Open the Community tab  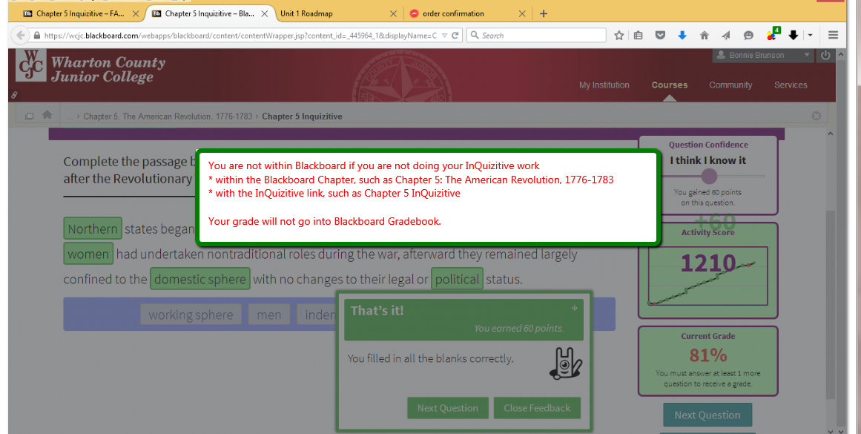tap(730, 85)
